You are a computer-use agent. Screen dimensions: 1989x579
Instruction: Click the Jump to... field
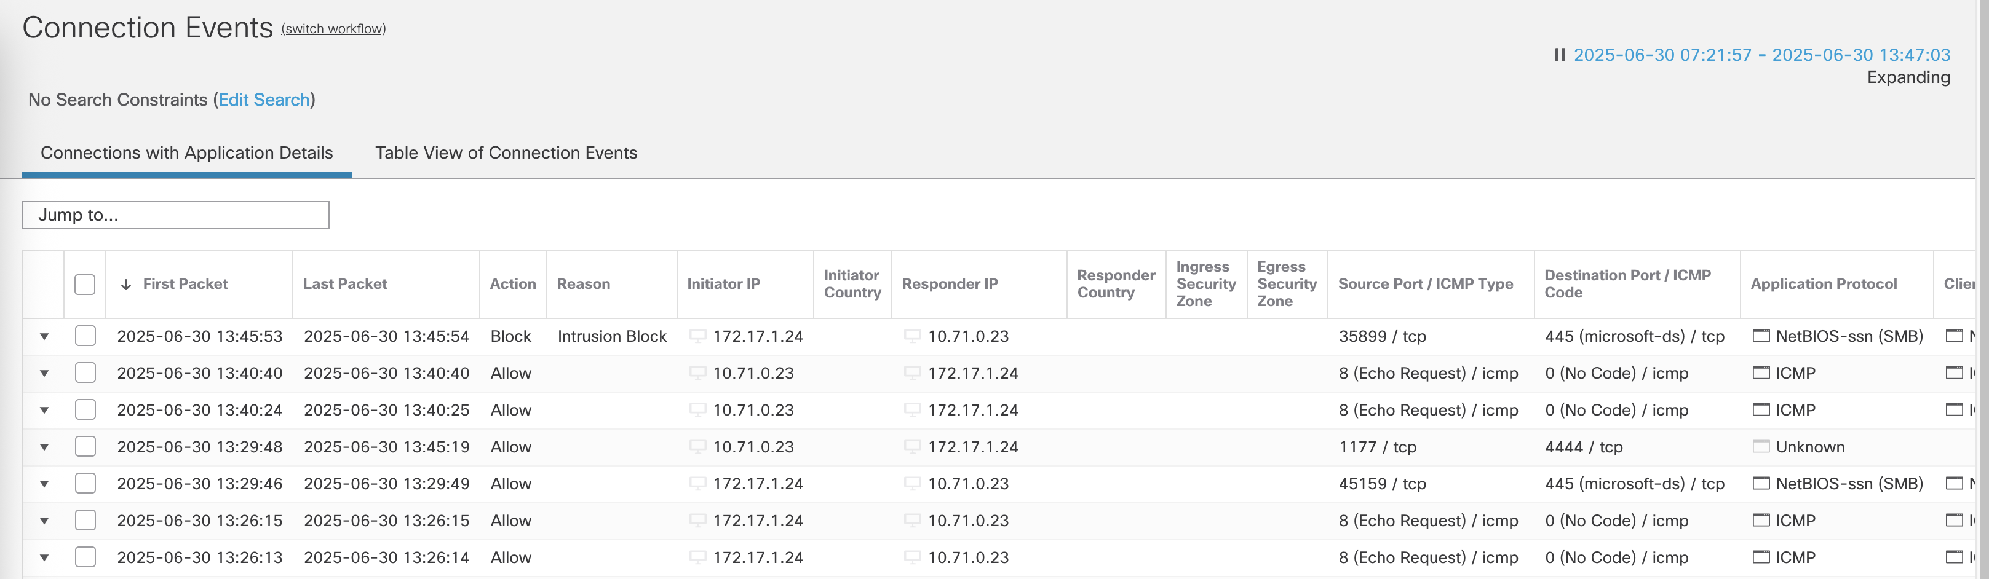pos(175,215)
